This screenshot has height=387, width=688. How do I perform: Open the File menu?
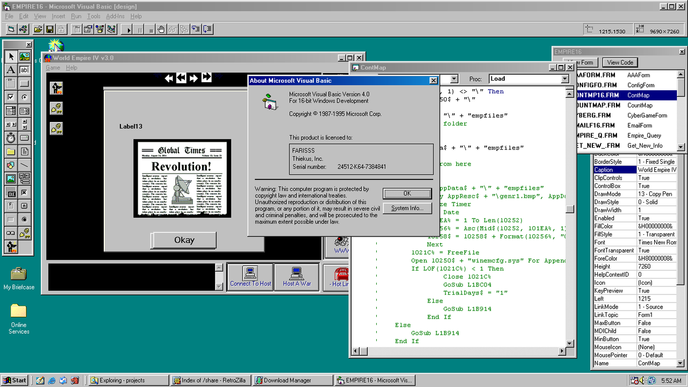9,16
